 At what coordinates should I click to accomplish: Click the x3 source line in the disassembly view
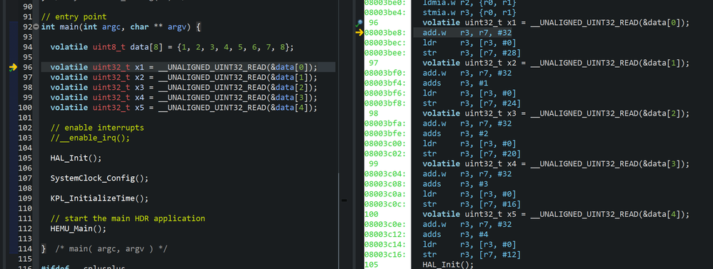click(x=556, y=113)
